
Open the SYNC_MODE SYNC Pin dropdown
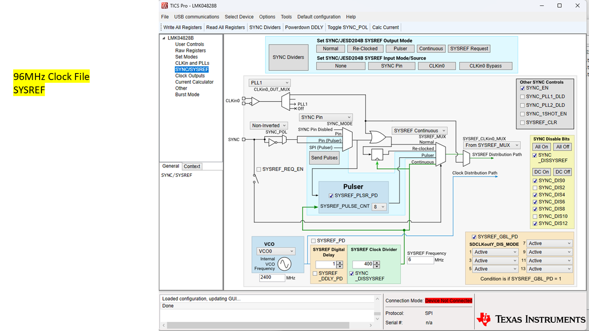click(x=326, y=117)
